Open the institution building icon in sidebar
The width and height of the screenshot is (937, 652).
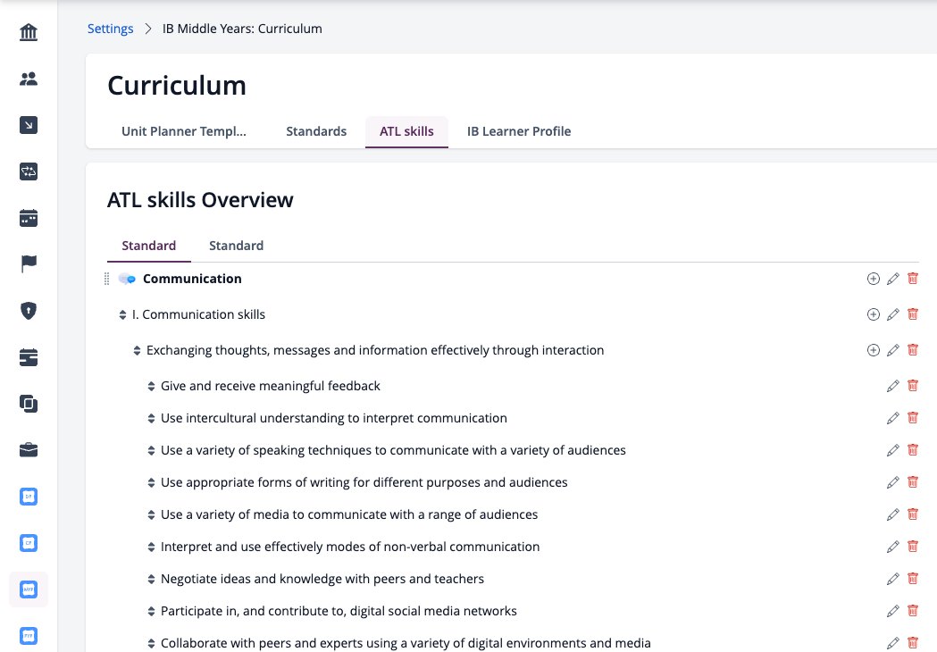[28, 32]
